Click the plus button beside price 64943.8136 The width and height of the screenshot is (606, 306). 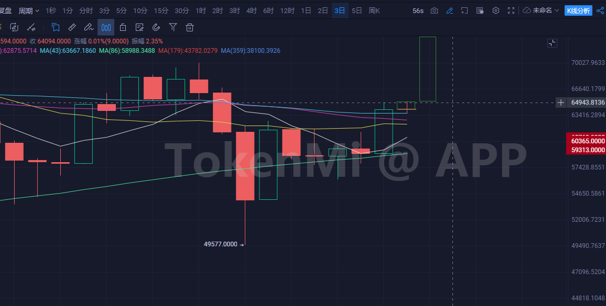coord(560,103)
